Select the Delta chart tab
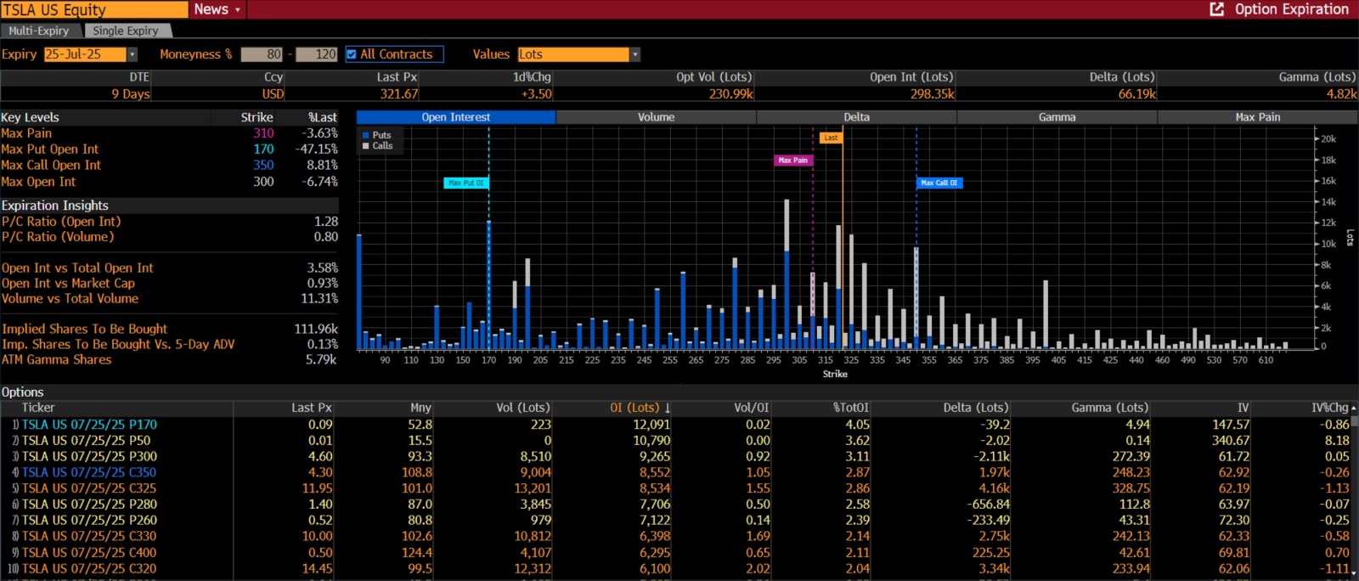 (856, 117)
